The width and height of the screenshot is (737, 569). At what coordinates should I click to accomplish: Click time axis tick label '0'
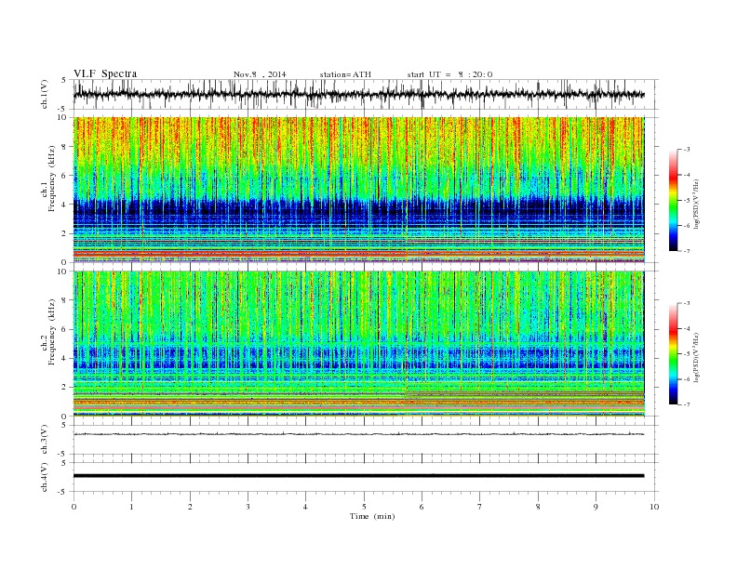click(x=74, y=507)
